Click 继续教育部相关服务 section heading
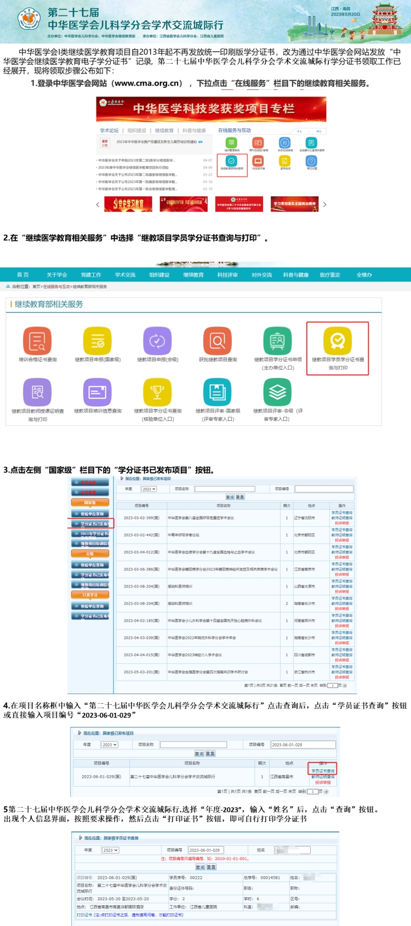This screenshot has height=926, width=411. coord(49,304)
